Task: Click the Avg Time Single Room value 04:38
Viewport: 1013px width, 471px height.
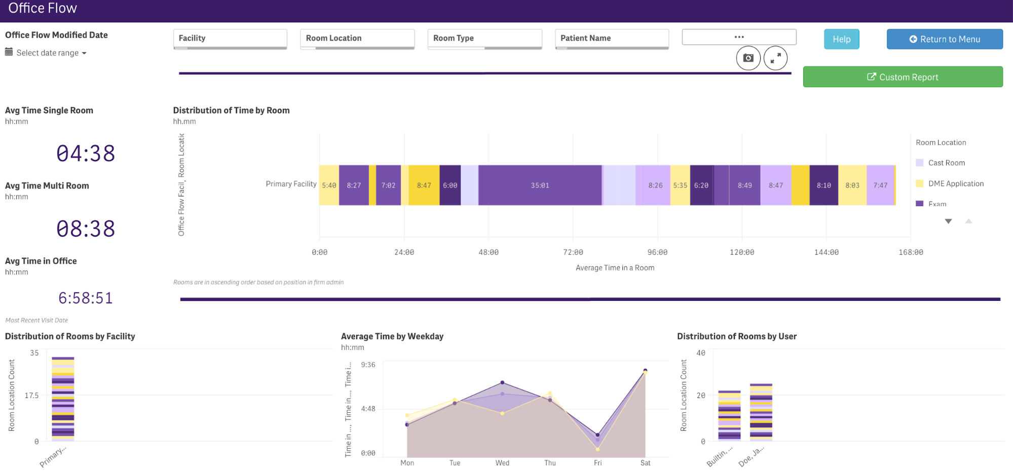Action: pyautogui.click(x=86, y=153)
